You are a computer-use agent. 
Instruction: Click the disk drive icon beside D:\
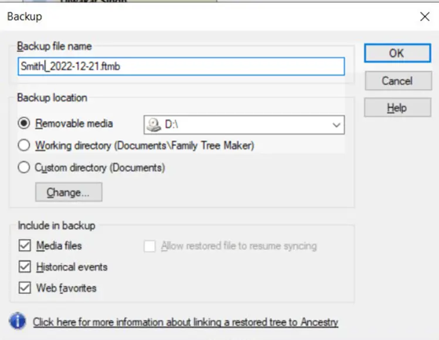click(x=154, y=124)
